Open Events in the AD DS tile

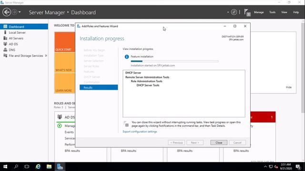(x=69, y=132)
